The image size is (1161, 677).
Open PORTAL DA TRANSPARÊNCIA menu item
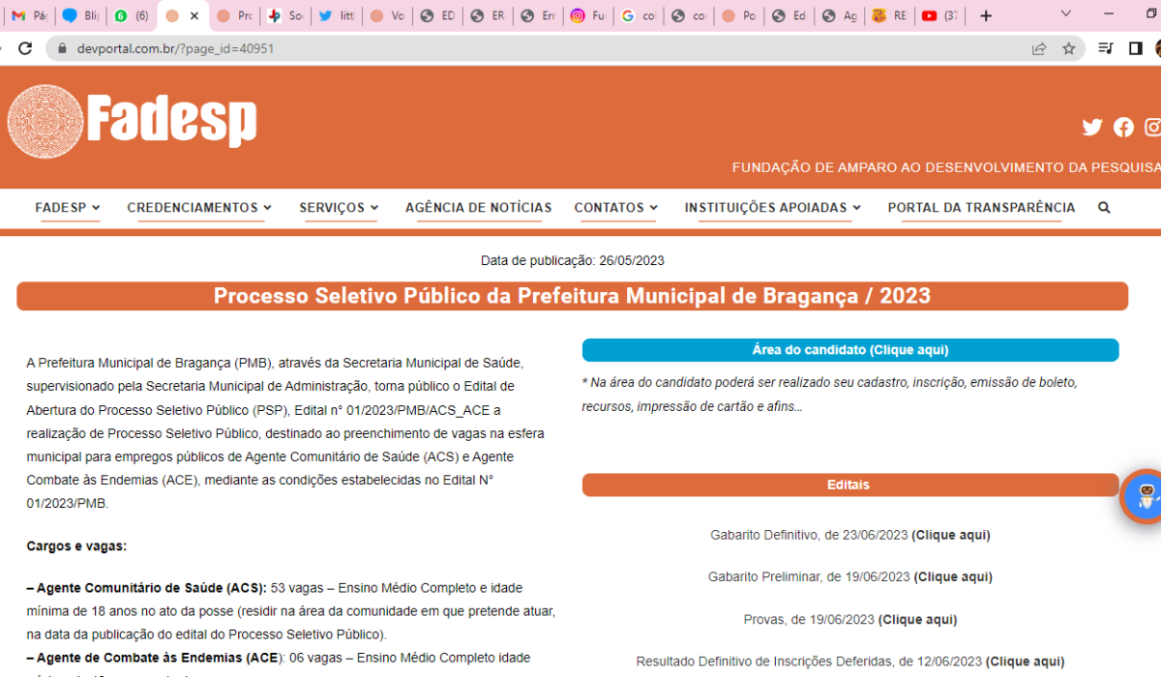(981, 208)
